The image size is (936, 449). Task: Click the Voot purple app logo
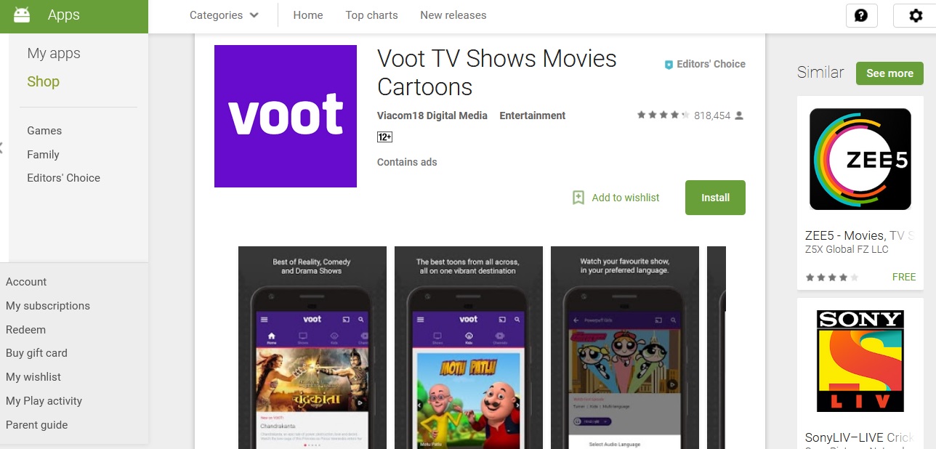286,116
